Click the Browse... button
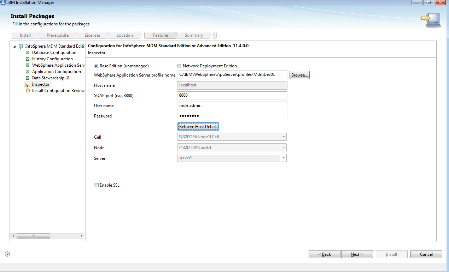The height and width of the screenshot is (272, 449). (x=299, y=75)
